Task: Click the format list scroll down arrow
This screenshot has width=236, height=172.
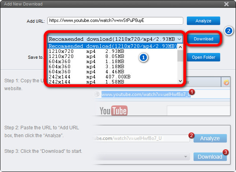Action: pos(180,81)
